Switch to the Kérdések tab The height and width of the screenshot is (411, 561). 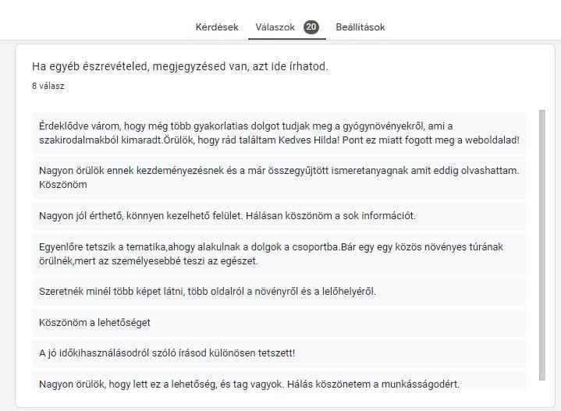click(x=217, y=27)
